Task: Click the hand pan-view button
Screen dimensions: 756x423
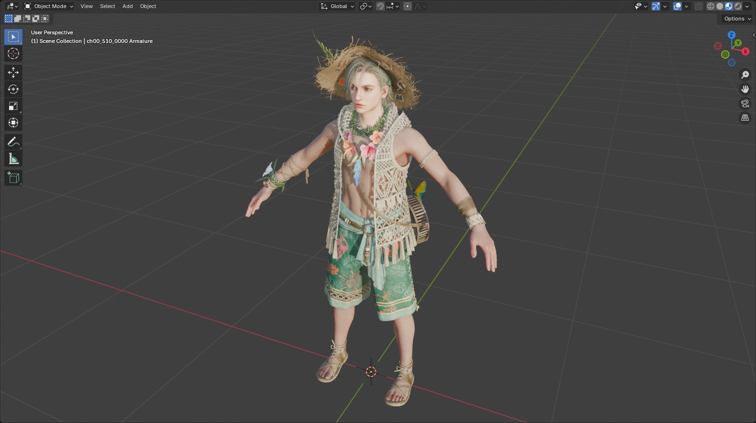Action: click(x=745, y=89)
